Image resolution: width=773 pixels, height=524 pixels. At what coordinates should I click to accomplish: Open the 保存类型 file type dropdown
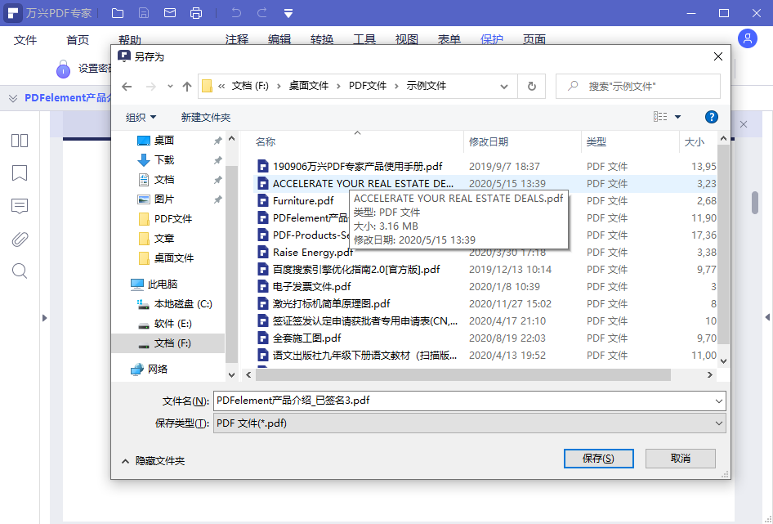717,423
